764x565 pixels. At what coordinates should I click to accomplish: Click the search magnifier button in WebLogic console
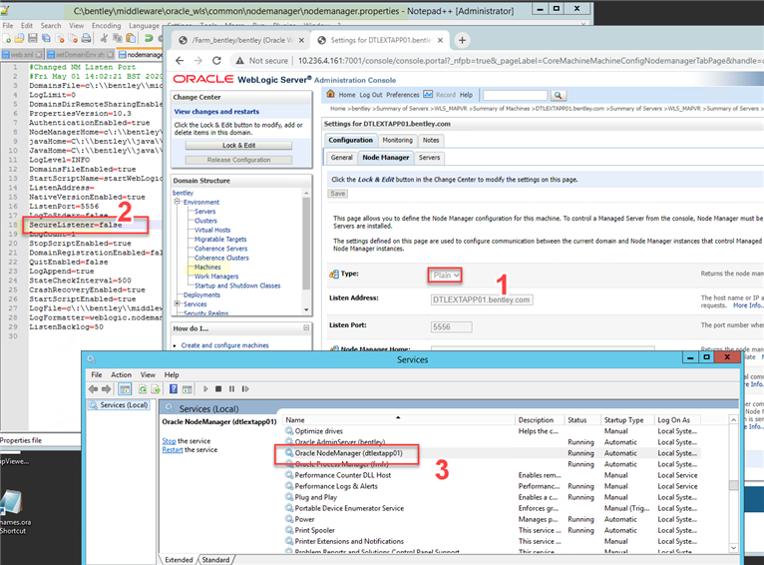click(558, 95)
